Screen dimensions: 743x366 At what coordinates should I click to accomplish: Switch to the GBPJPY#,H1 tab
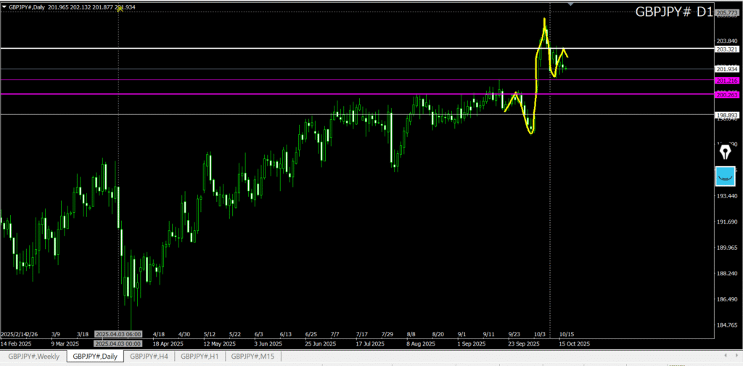point(200,356)
